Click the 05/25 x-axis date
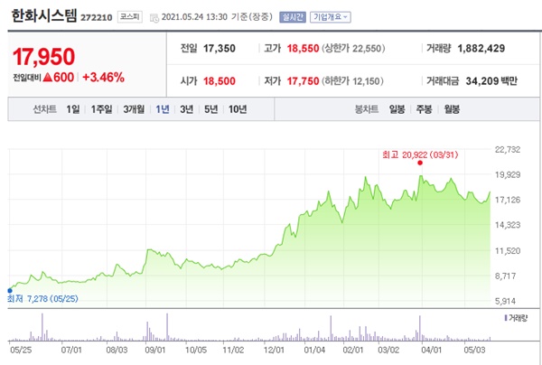542x365 pixels. pos(21,351)
